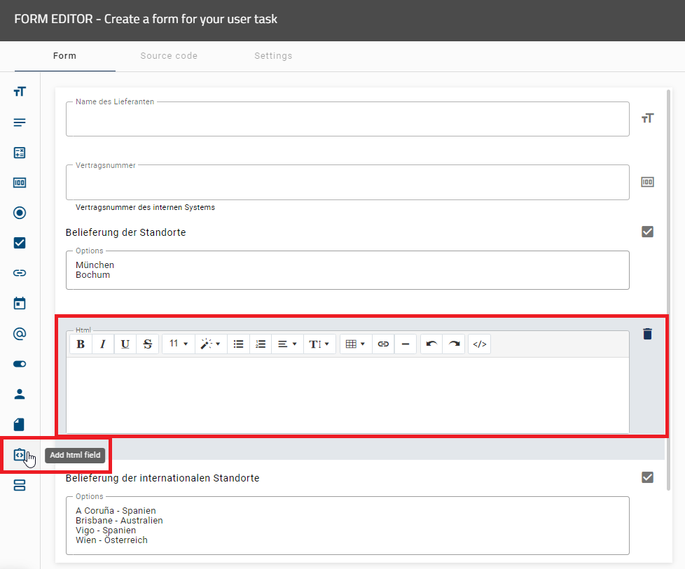Add an email field with the @ icon
685x569 pixels.
pyautogui.click(x=19, y=333)
